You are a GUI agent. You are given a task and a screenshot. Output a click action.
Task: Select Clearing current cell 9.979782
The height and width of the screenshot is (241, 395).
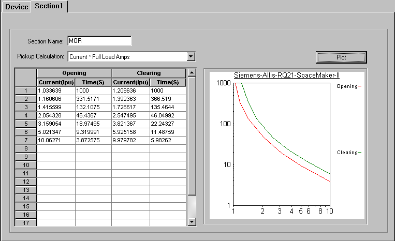(130, 140)
